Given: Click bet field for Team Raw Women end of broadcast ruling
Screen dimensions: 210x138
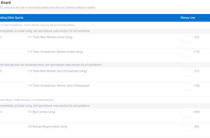Looking at the screenshot, I should pos(186,73).
